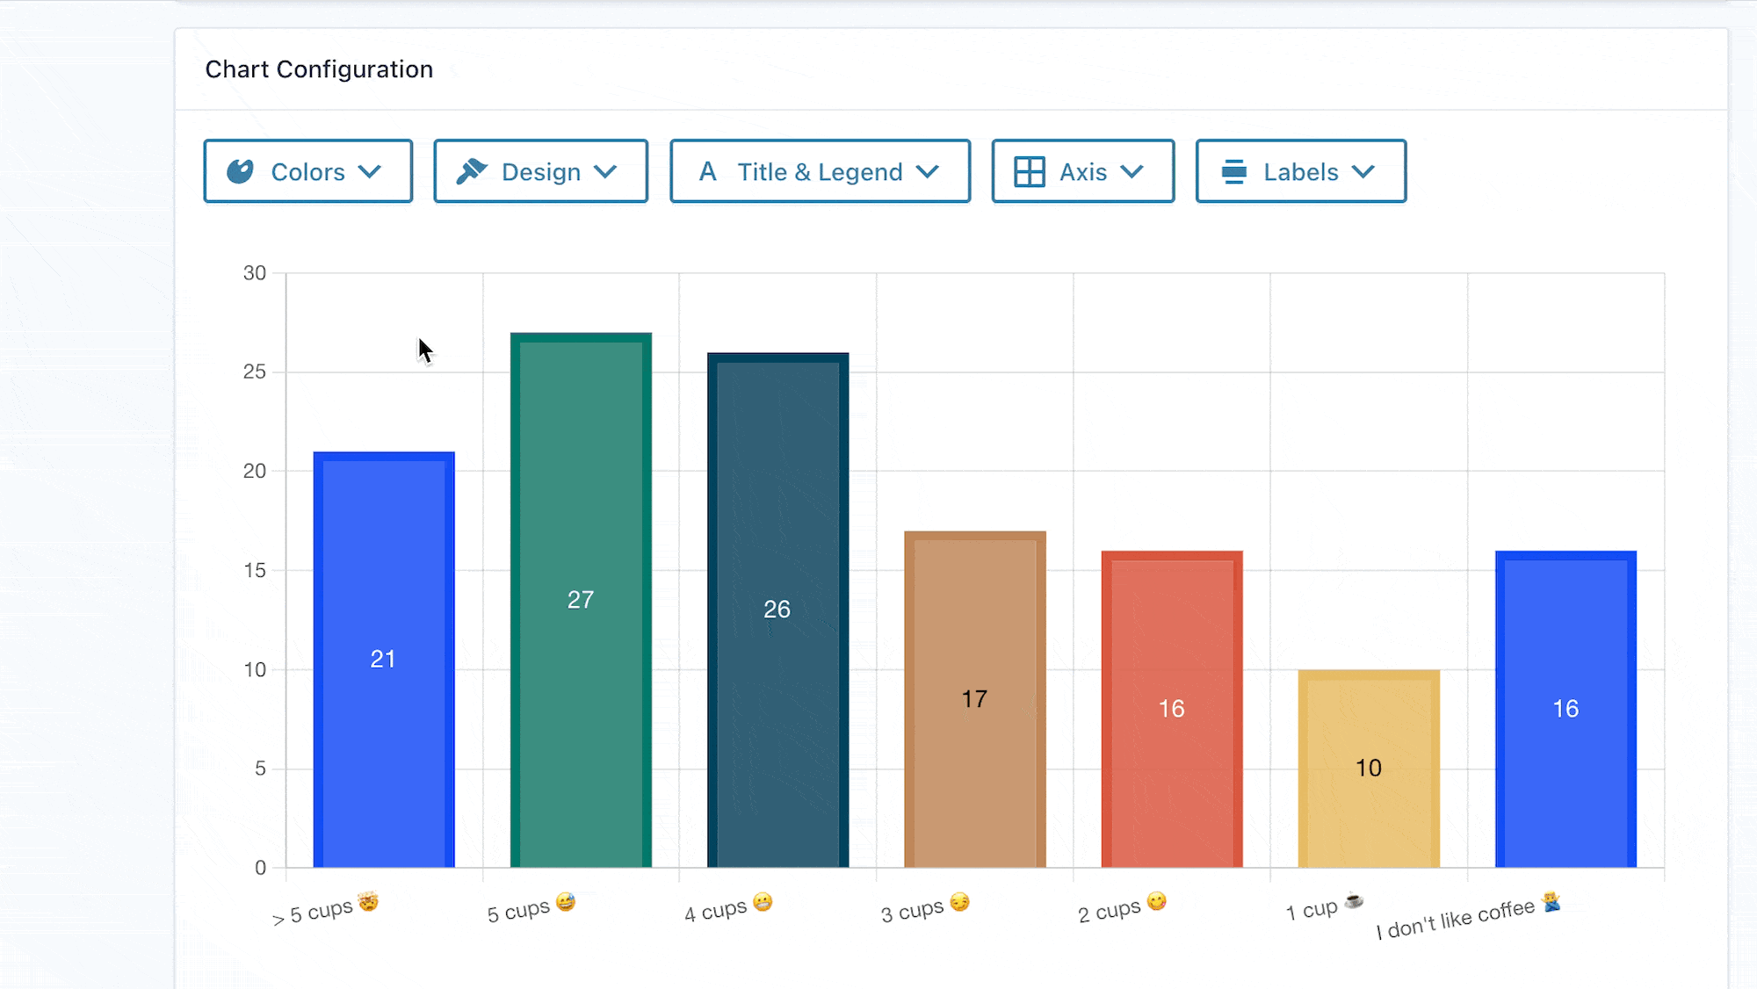Expand the Design dropdown chevron

point(605,171)
